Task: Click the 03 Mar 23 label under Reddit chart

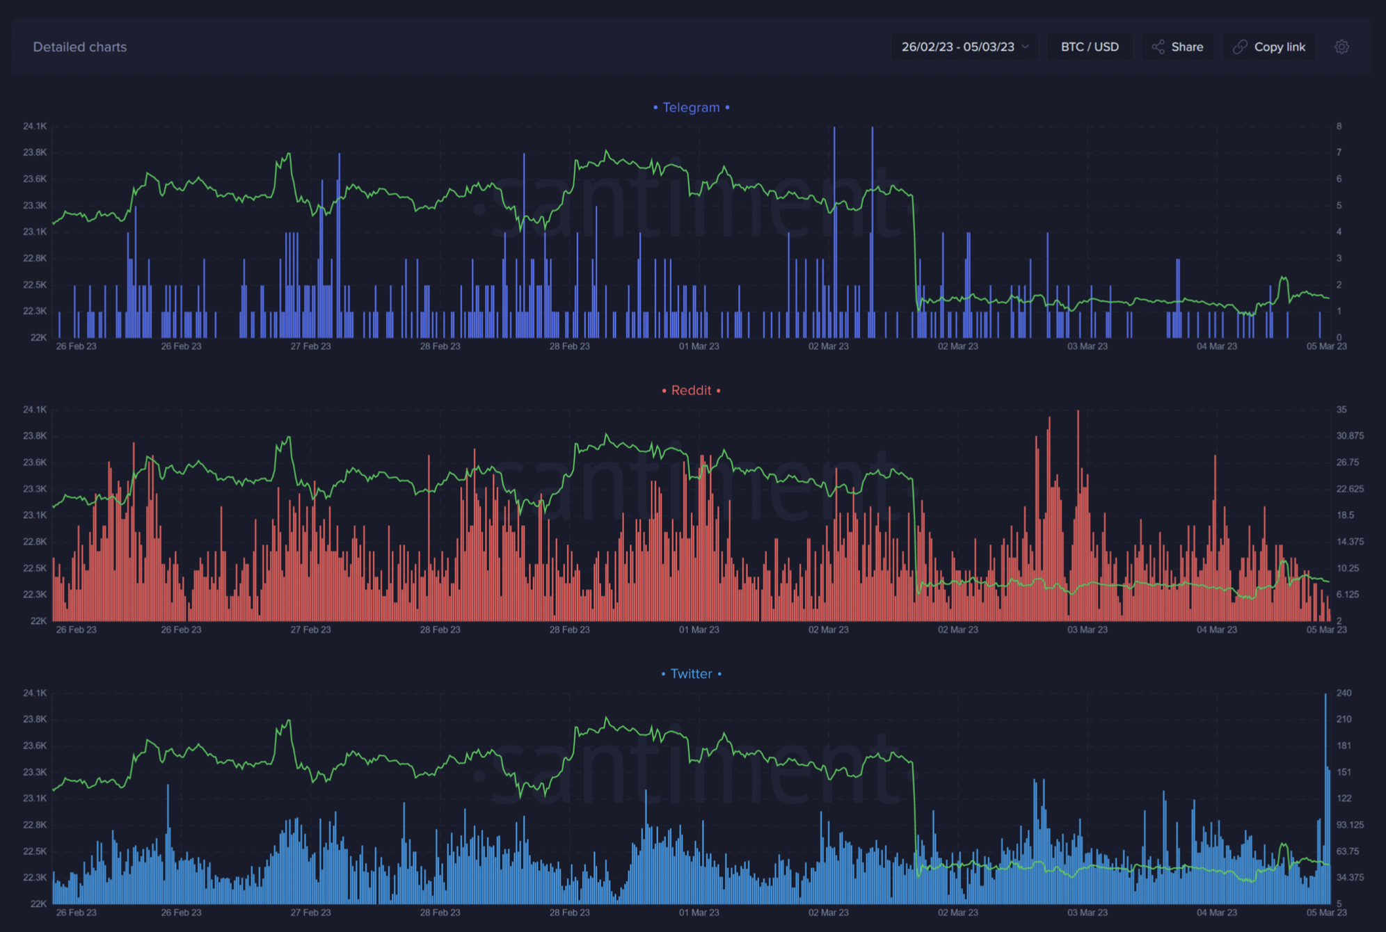Action: click(1088, 629)
